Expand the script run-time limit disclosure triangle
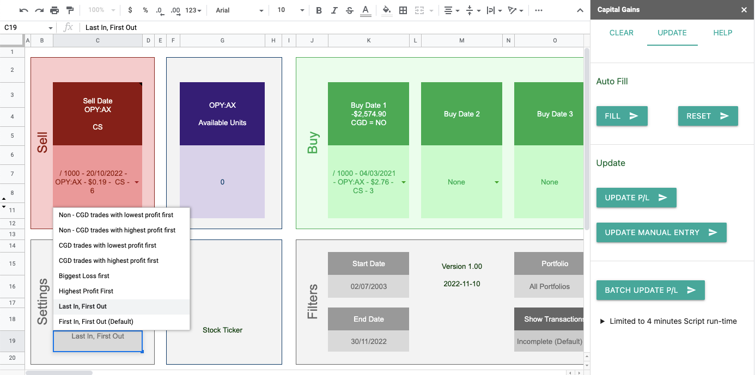This screenshot has height=375, width=755. click(x=602, y=321)
